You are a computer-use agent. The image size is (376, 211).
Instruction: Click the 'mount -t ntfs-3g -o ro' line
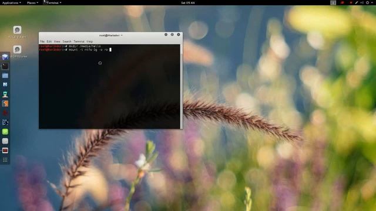(73, 50)
